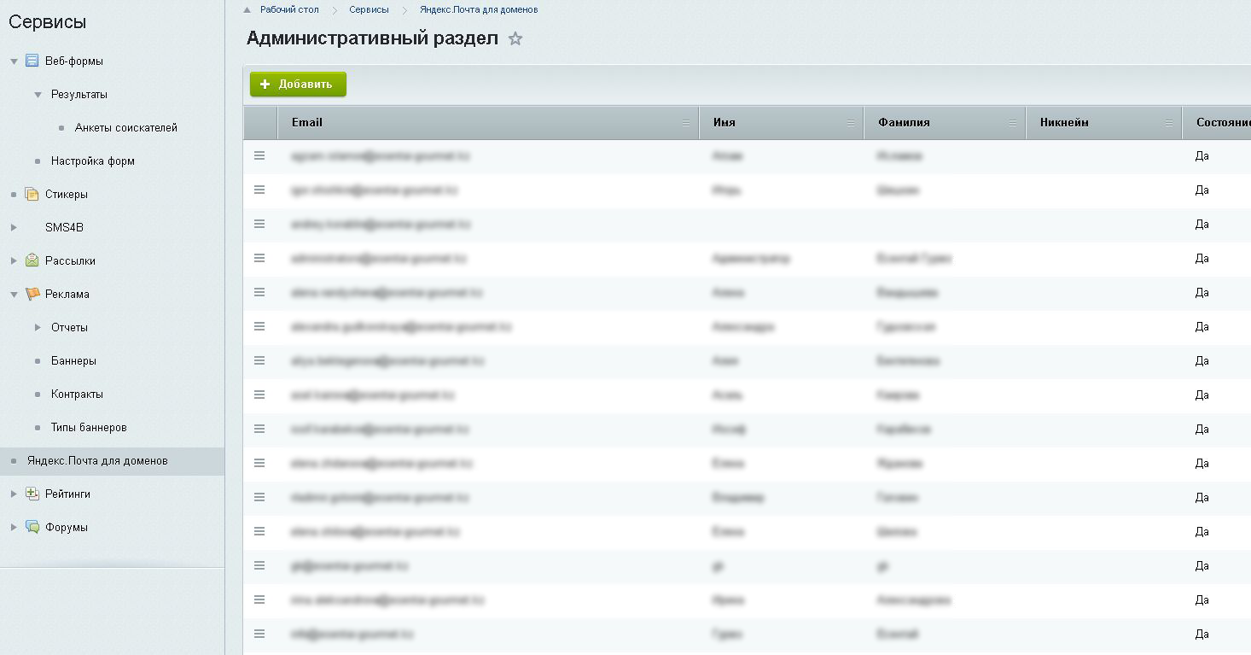This screenshot has height=655, width=1251.
Task: Open Фамилия column header menu
Action: coord(1012,123)
